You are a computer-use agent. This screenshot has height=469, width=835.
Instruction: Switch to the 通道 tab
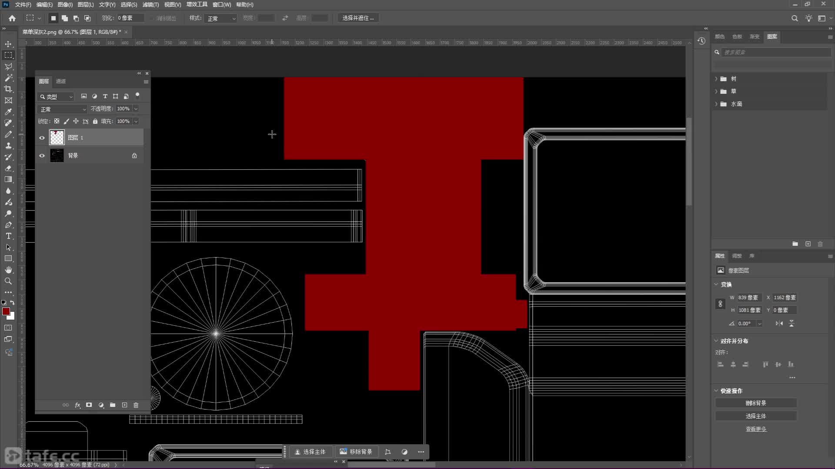(61, 81)
